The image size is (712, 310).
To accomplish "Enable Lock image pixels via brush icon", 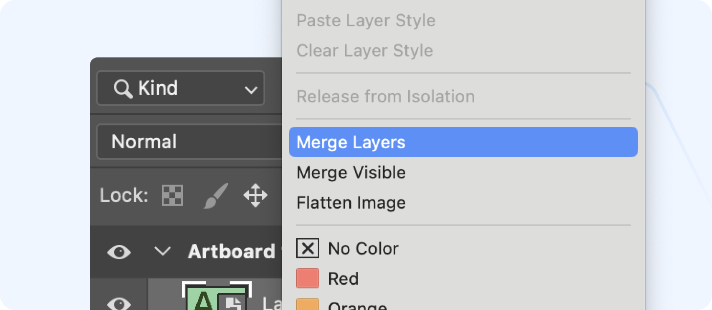I will (214, 195).
